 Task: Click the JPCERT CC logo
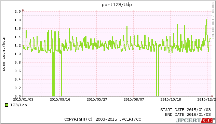tap(195, 120)
